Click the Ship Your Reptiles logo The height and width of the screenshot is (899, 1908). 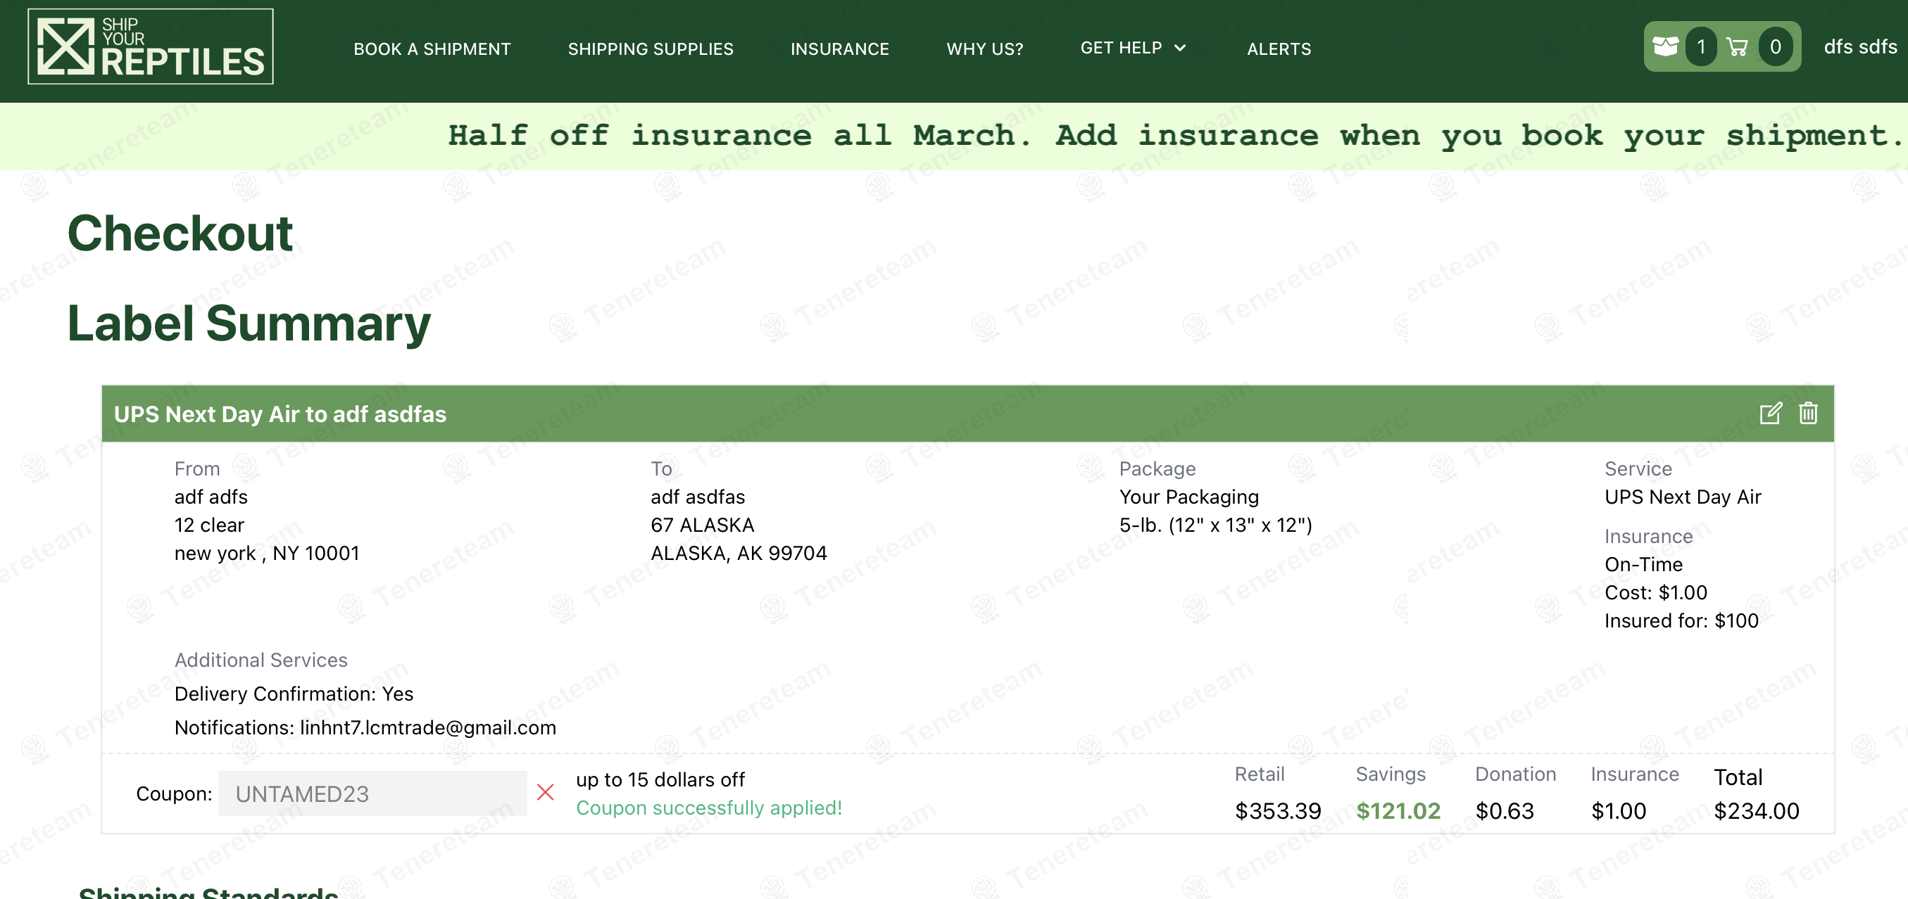(151, 46)
